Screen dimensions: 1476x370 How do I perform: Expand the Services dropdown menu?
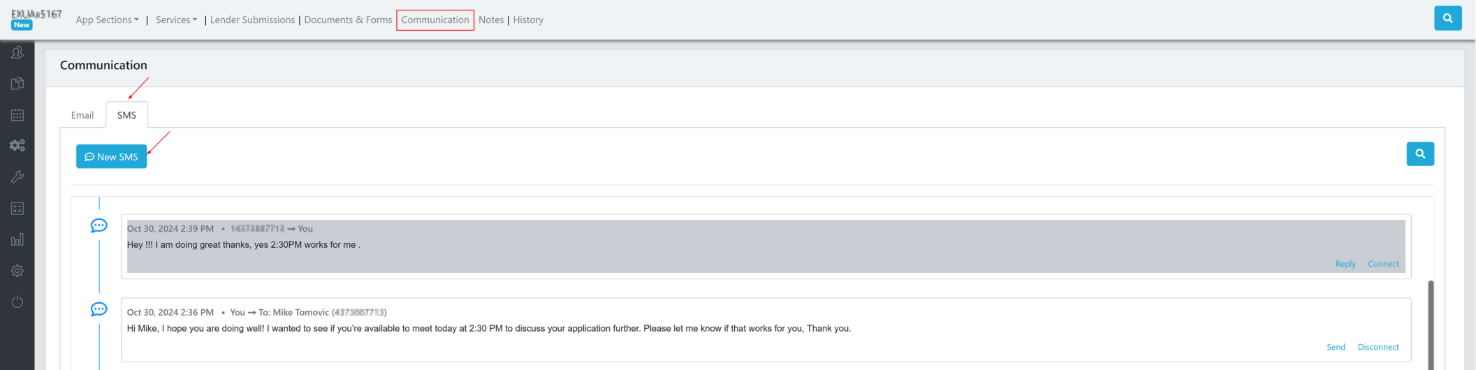tap(176, 20)
